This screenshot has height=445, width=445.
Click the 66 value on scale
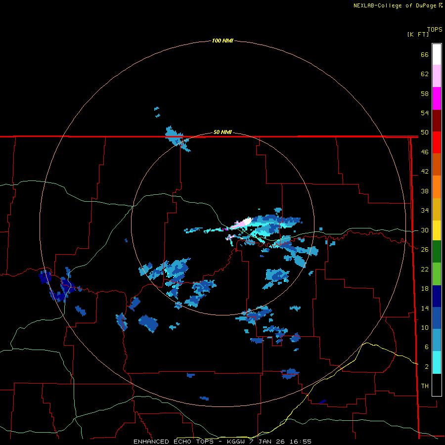pos(425,54)
